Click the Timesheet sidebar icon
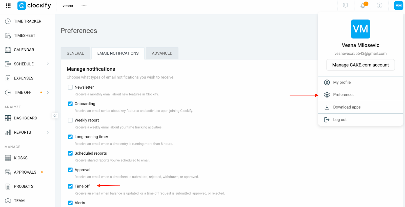Image resolution: width=405 pixels, height=207 pixels. pos(8,35)
